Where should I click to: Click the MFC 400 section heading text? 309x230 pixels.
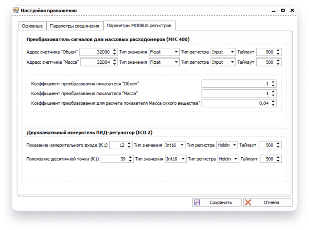click(108, 39)
